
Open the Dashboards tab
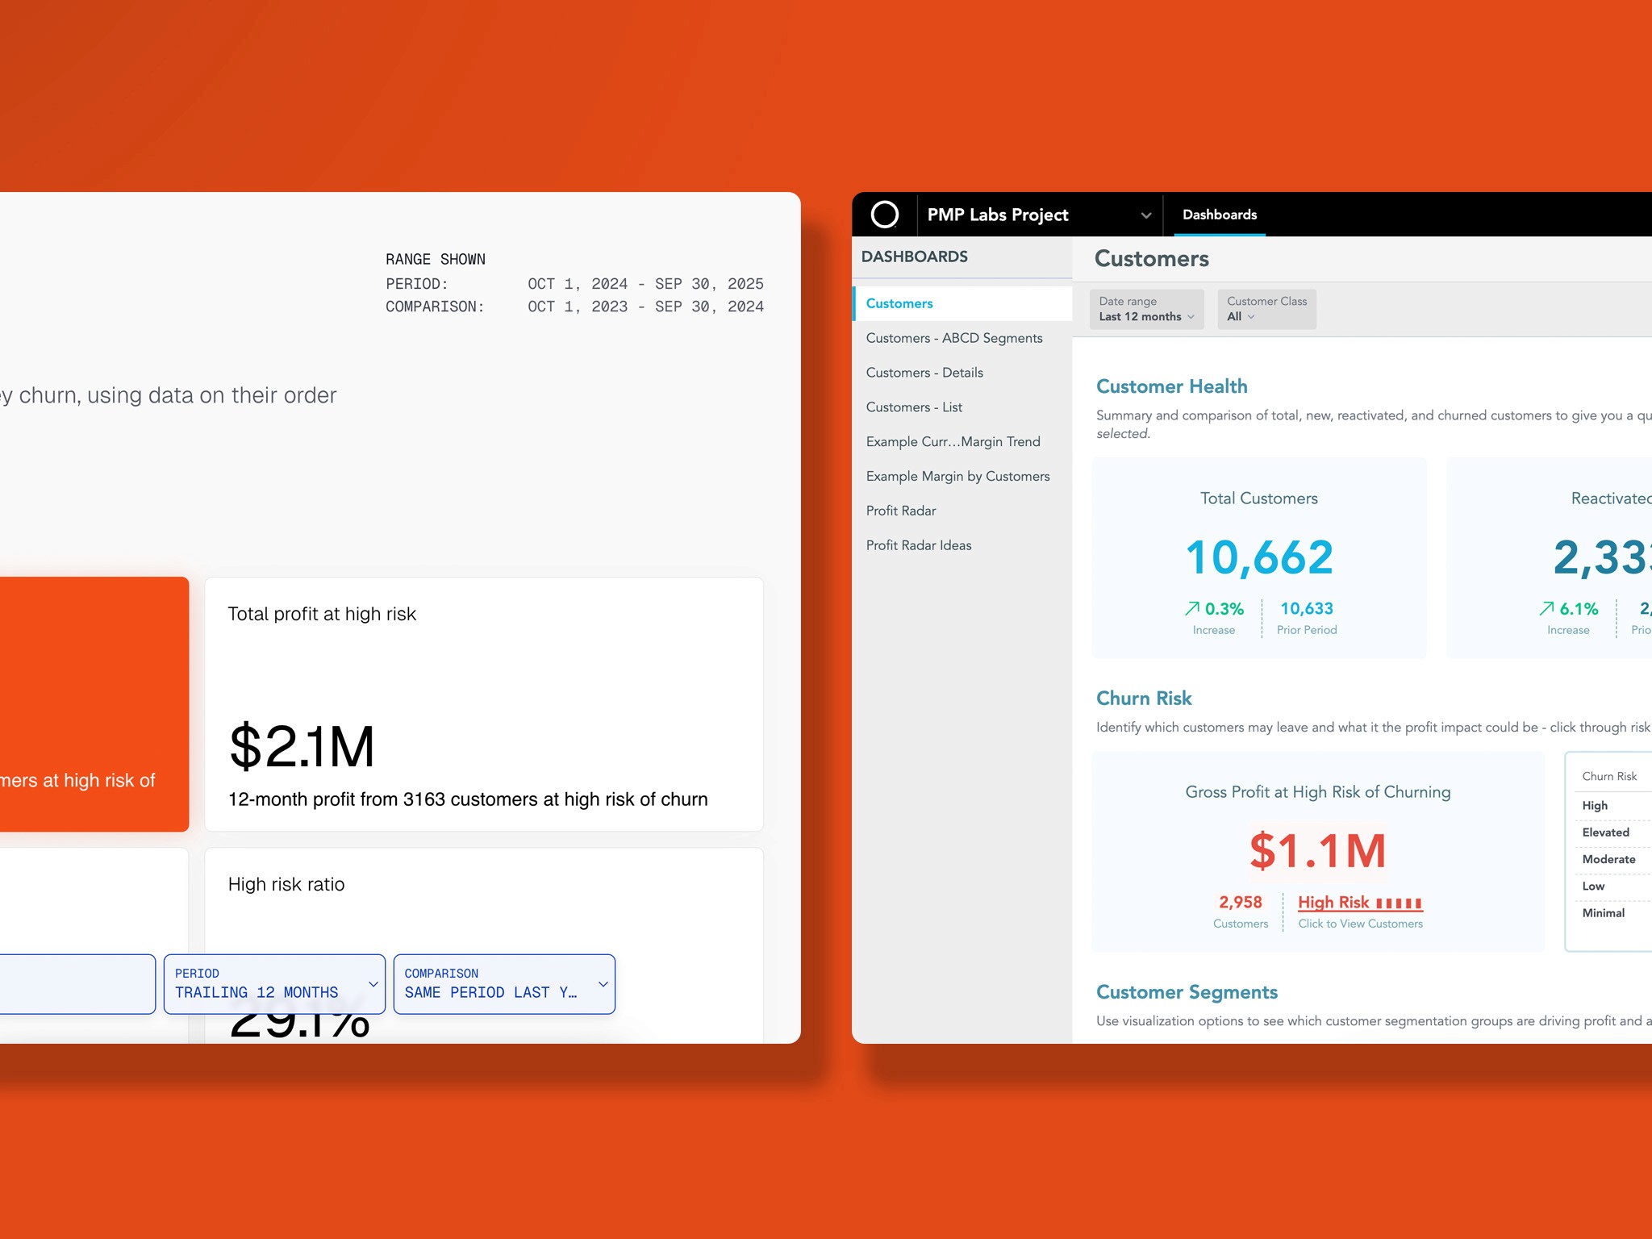1219,215
